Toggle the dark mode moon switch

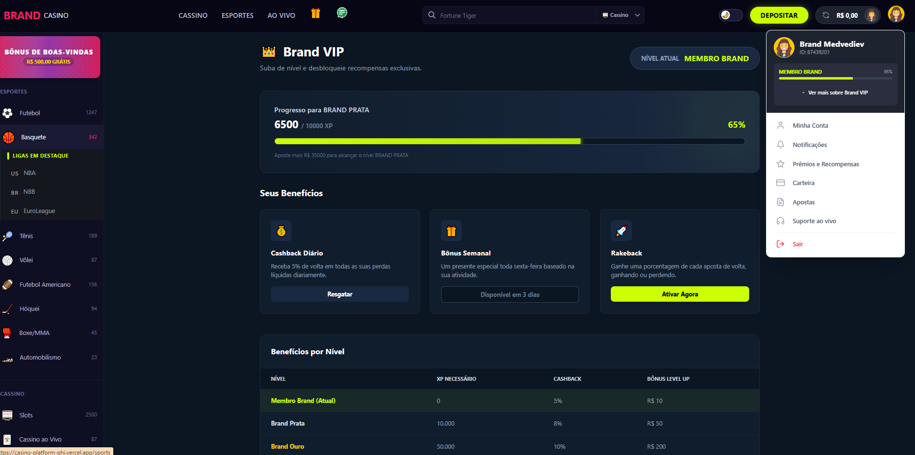(x=730, y=15)
